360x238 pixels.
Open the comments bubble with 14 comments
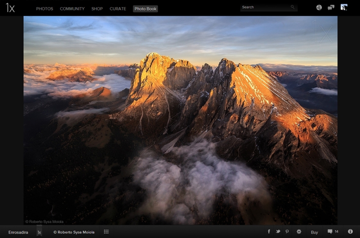333,232
